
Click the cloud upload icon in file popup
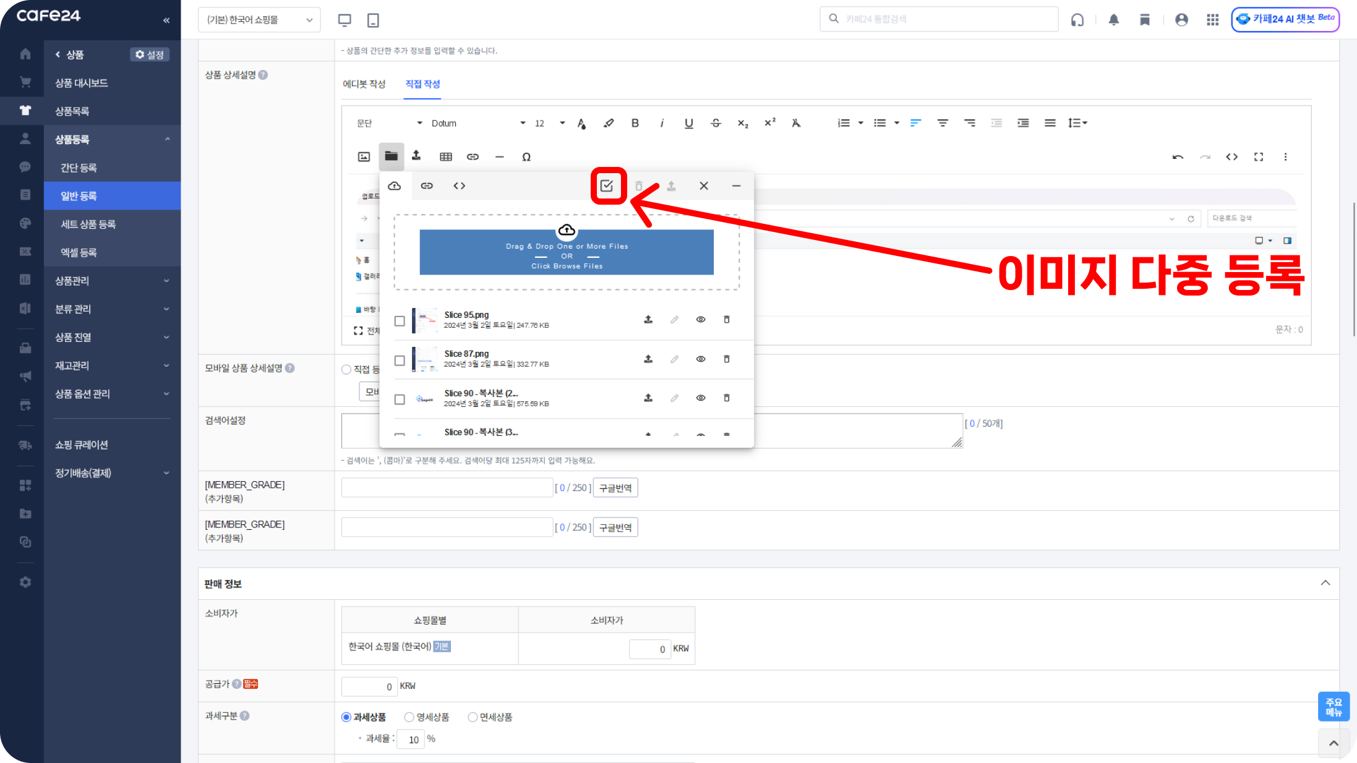point(394,185)
